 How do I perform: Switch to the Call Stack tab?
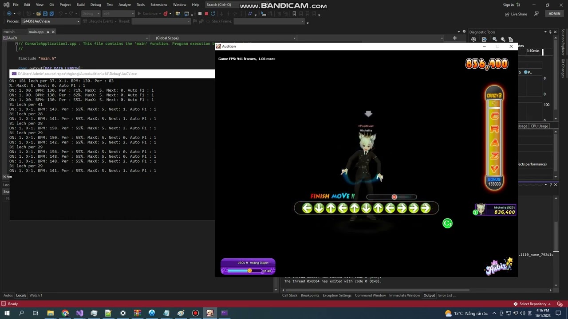pyautogui.click(x=290, y=296)
